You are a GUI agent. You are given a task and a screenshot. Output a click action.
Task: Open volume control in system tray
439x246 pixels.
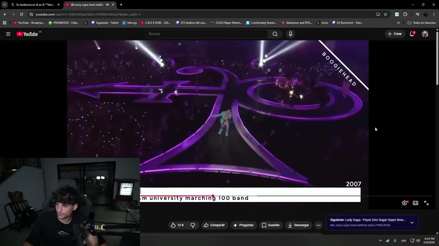(418, 241)
